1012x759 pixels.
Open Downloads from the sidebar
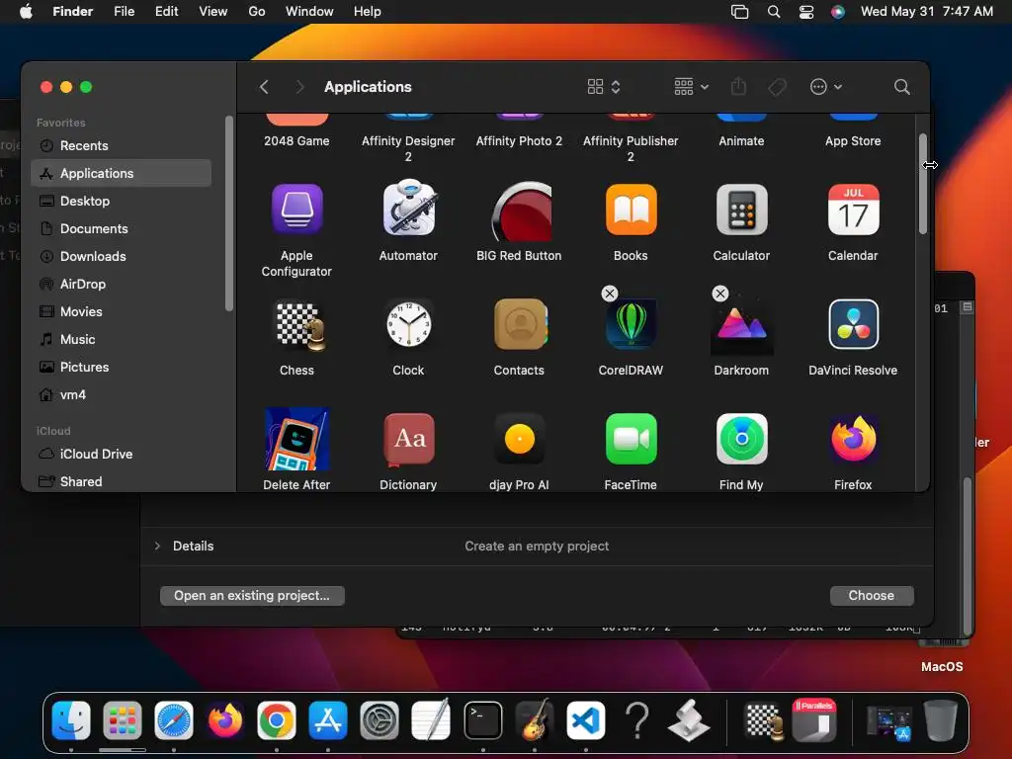pyautogui.click(x=122, y=257)
